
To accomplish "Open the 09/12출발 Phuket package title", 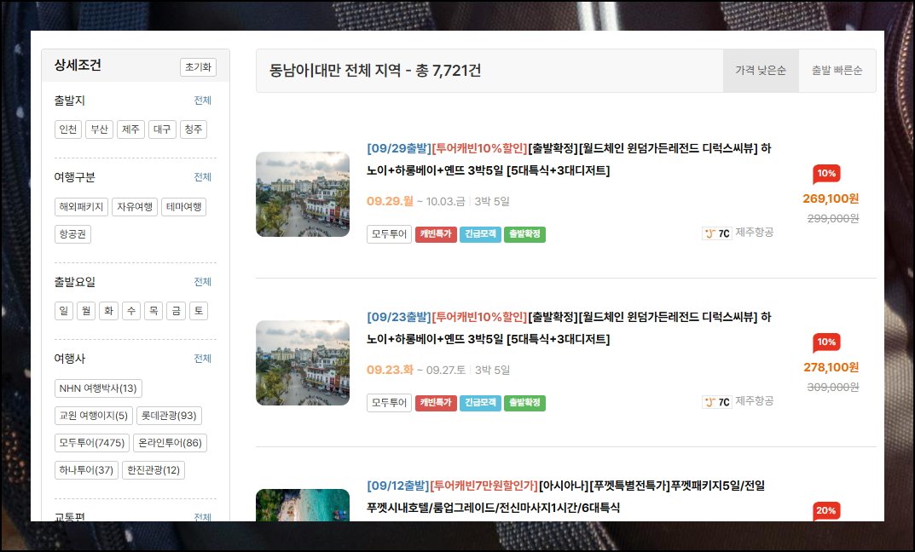I will (x=565, y=496).
